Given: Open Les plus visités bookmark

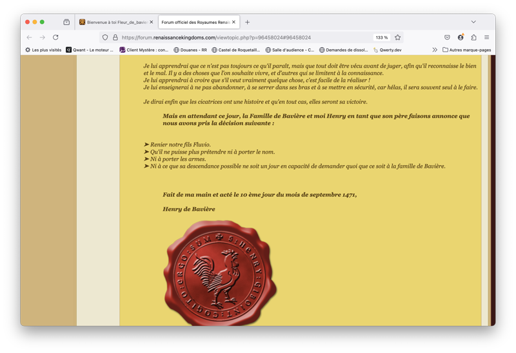Looking at the screenshot, I should (43, 50).
